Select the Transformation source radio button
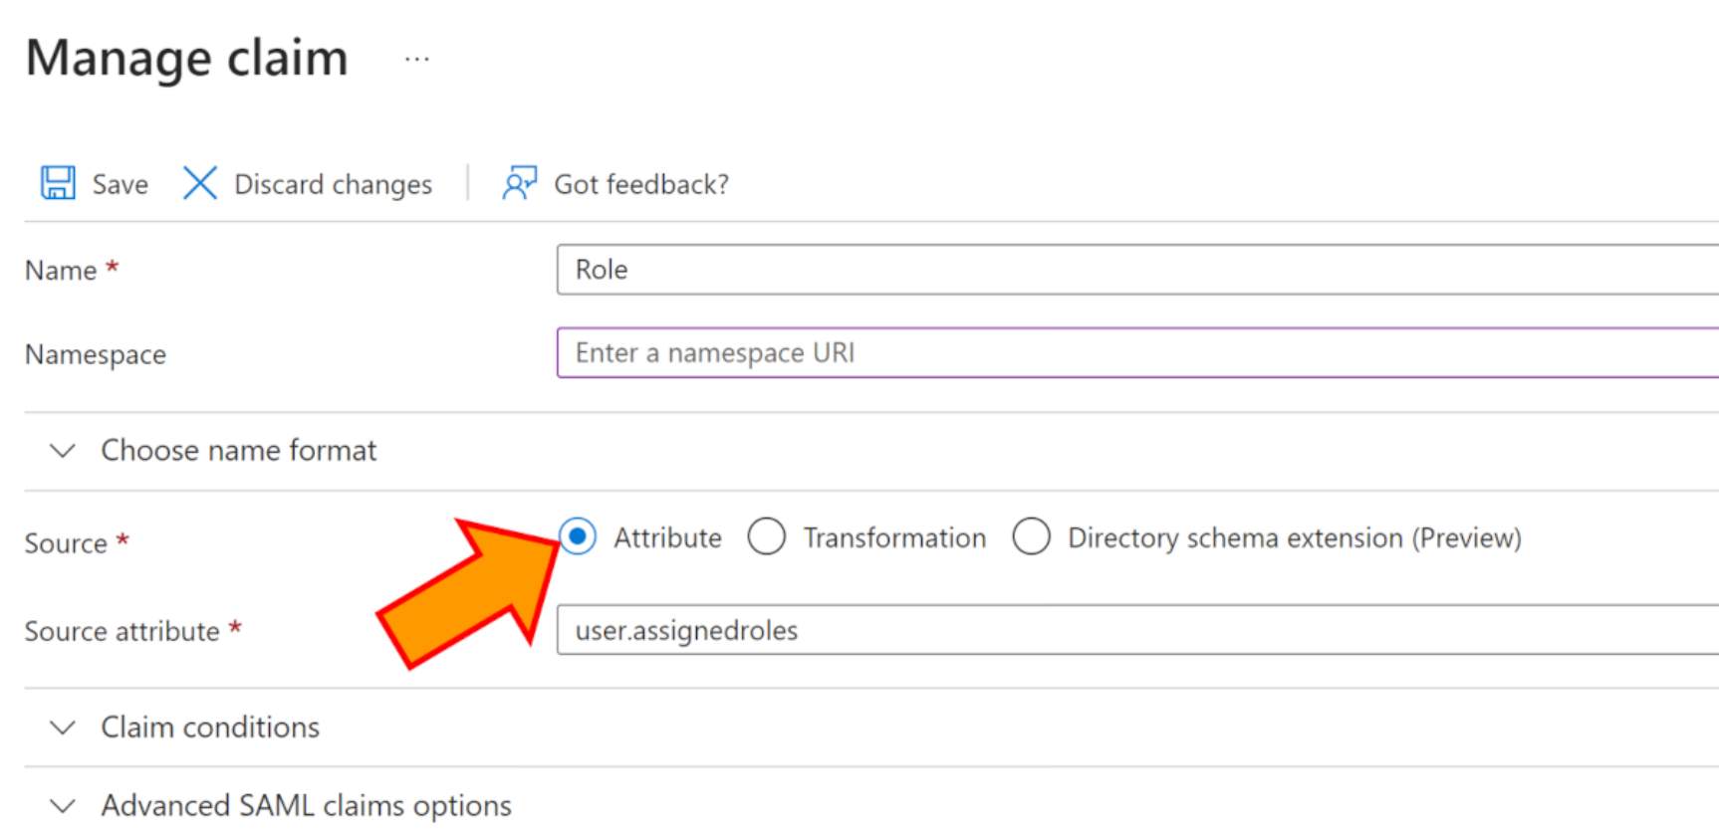Screen dimensions: 1719x835 pos(767,536)
